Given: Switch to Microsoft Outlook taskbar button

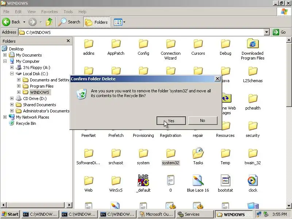Looking at the screenshot, I should (156, 214).
